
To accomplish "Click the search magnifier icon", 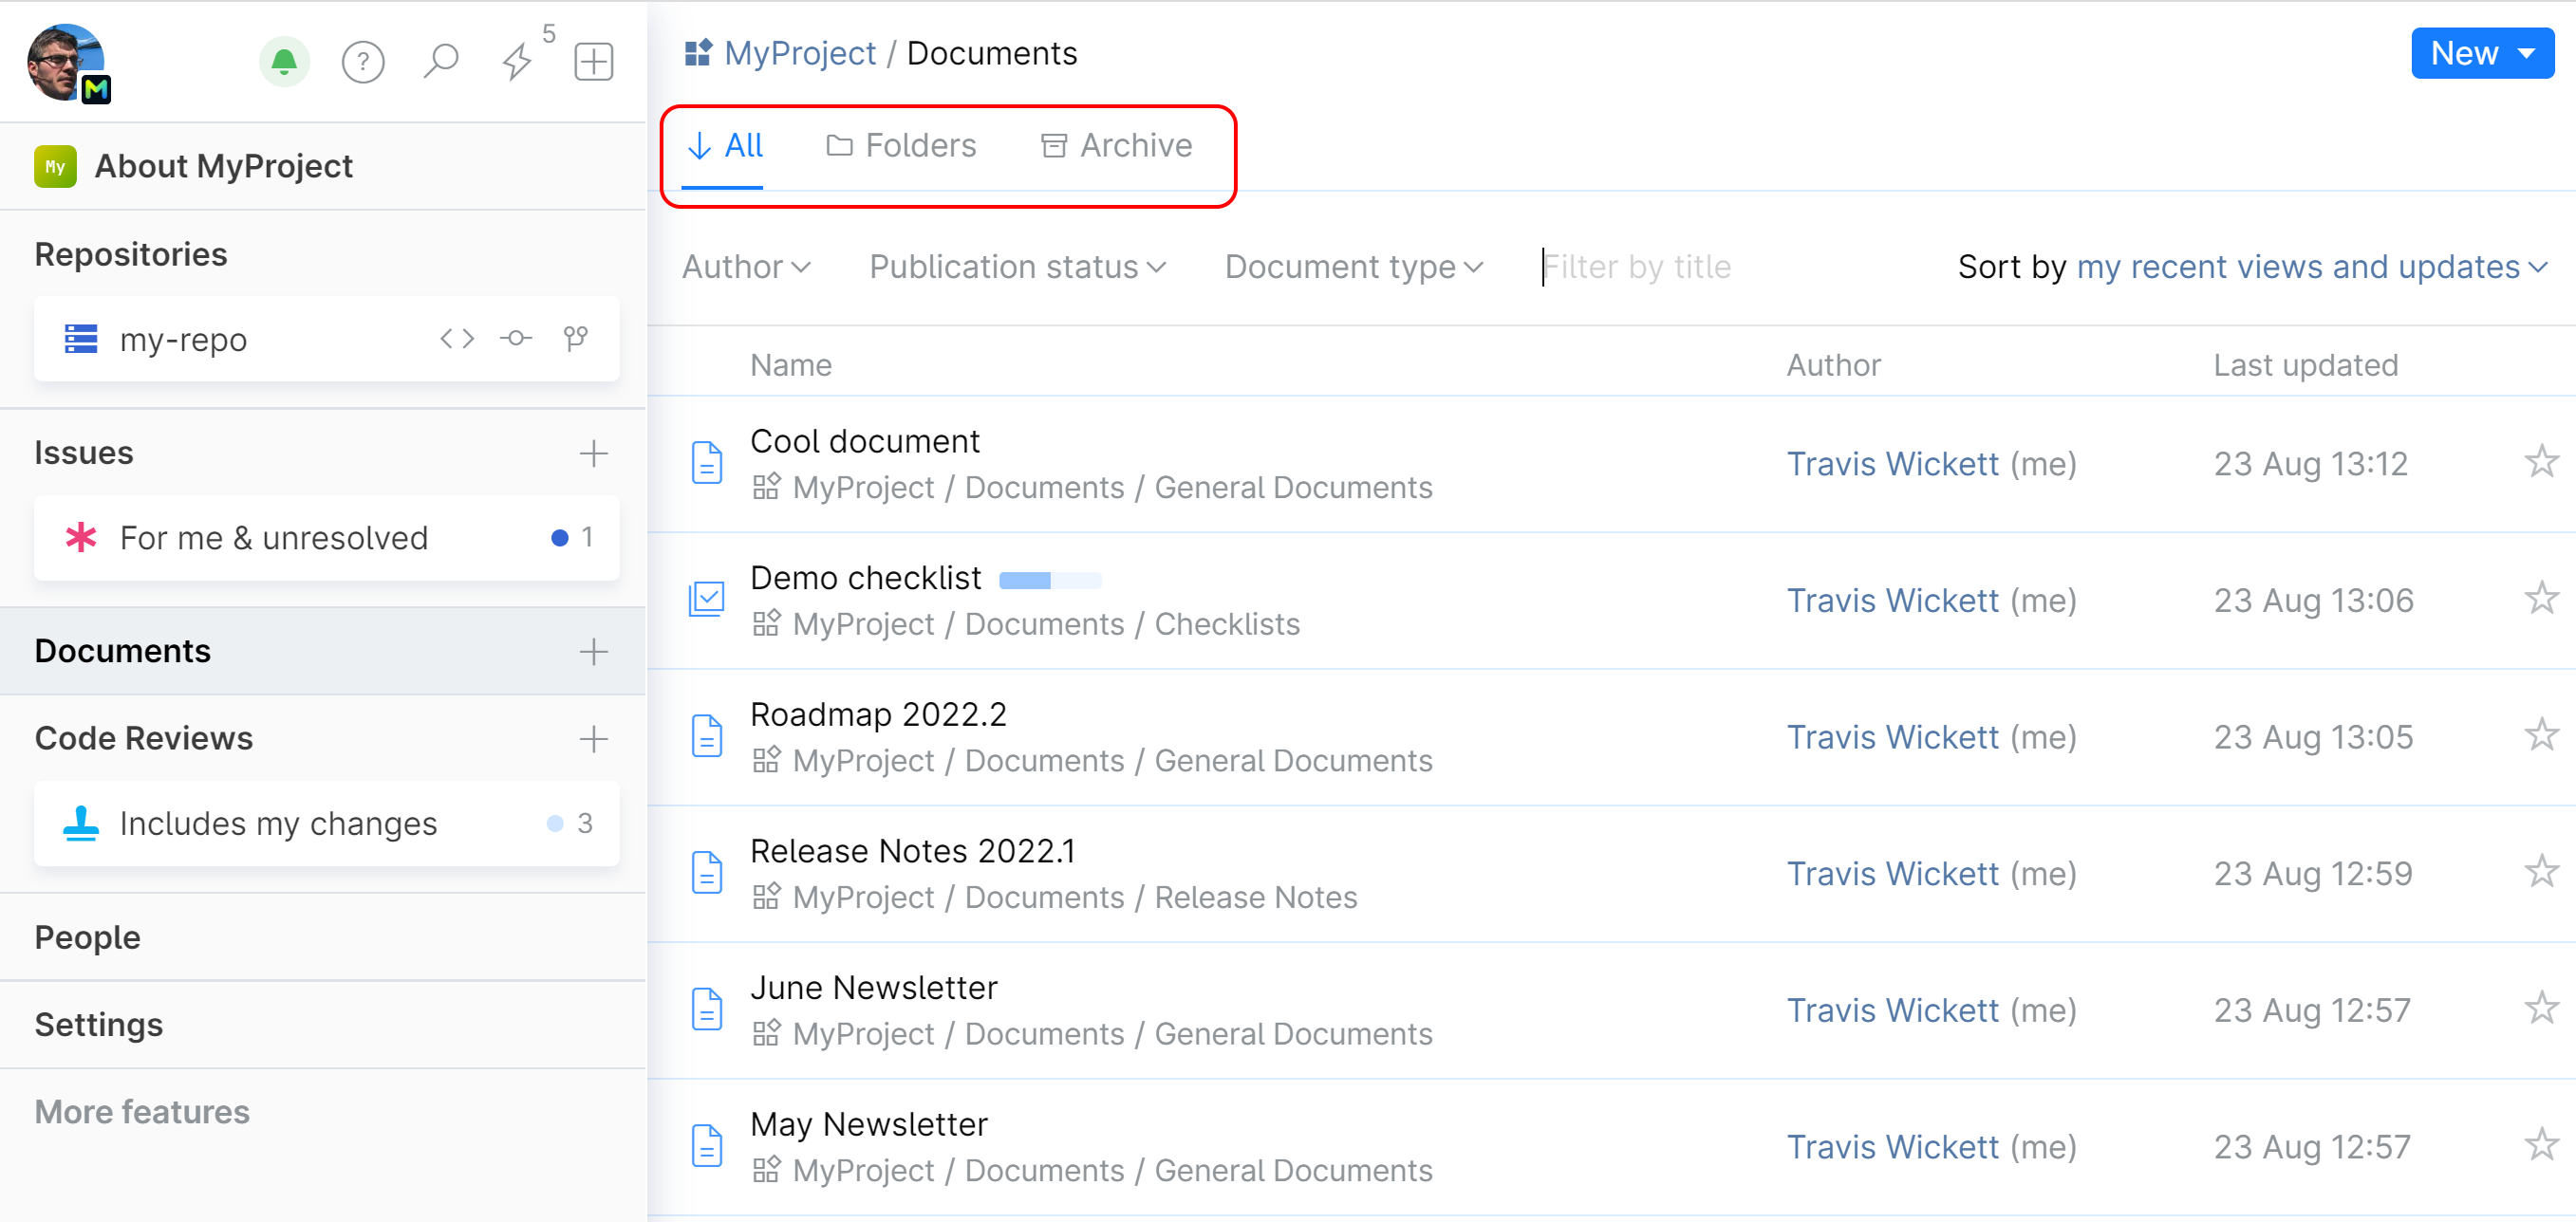I will point(440,62).
